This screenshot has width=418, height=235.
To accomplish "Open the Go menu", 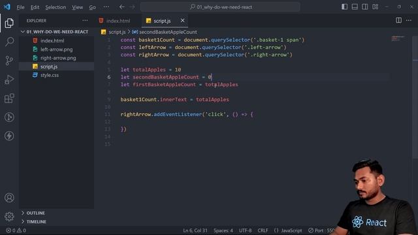I will [92, 7].
